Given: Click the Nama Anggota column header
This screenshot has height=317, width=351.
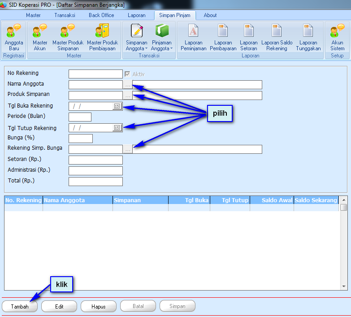Looking at the screenshot, I should click(78, 200).
